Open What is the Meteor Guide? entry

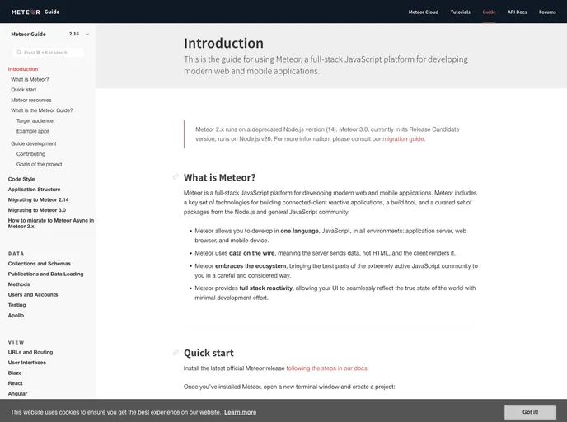click(x=41, y=110)
